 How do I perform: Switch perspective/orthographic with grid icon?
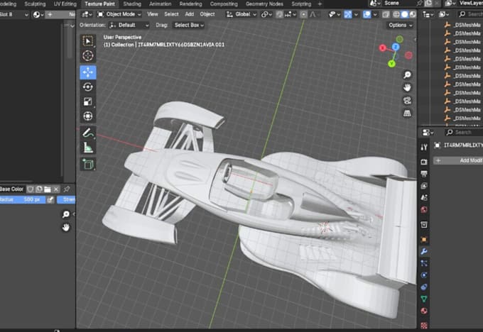[407, 114]
